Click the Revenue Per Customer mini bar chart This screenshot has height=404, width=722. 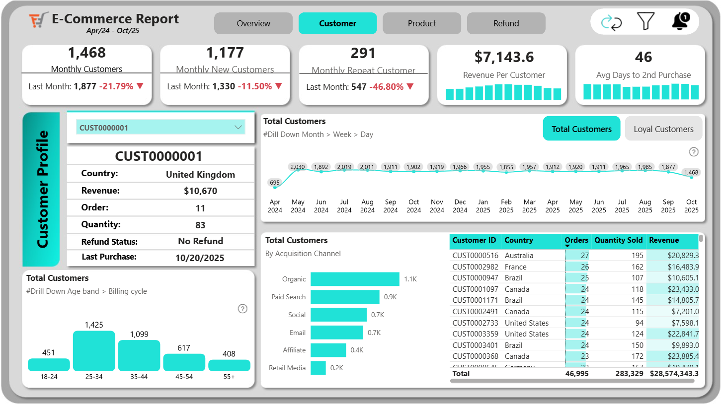(x=503, y=92)
